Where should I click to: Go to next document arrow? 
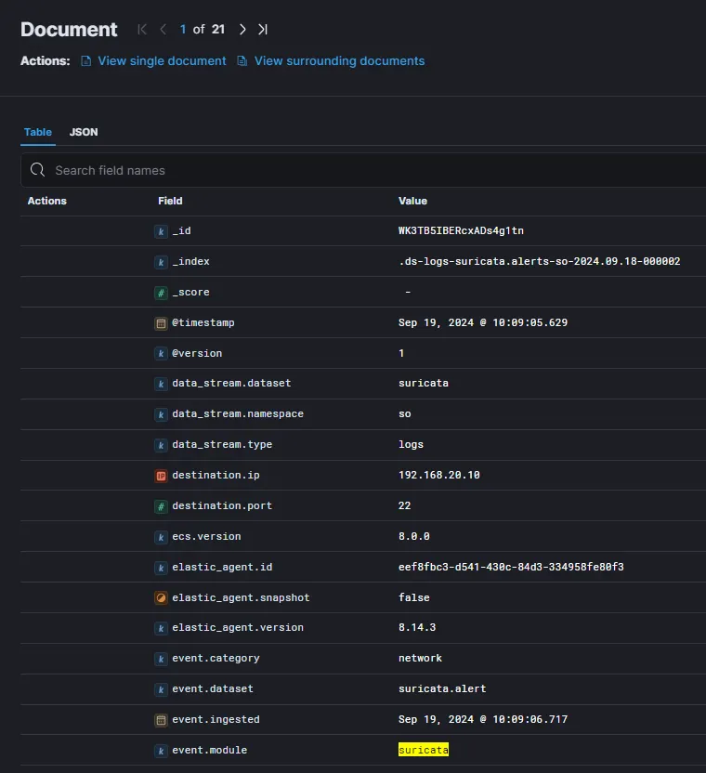coord(242,30)
